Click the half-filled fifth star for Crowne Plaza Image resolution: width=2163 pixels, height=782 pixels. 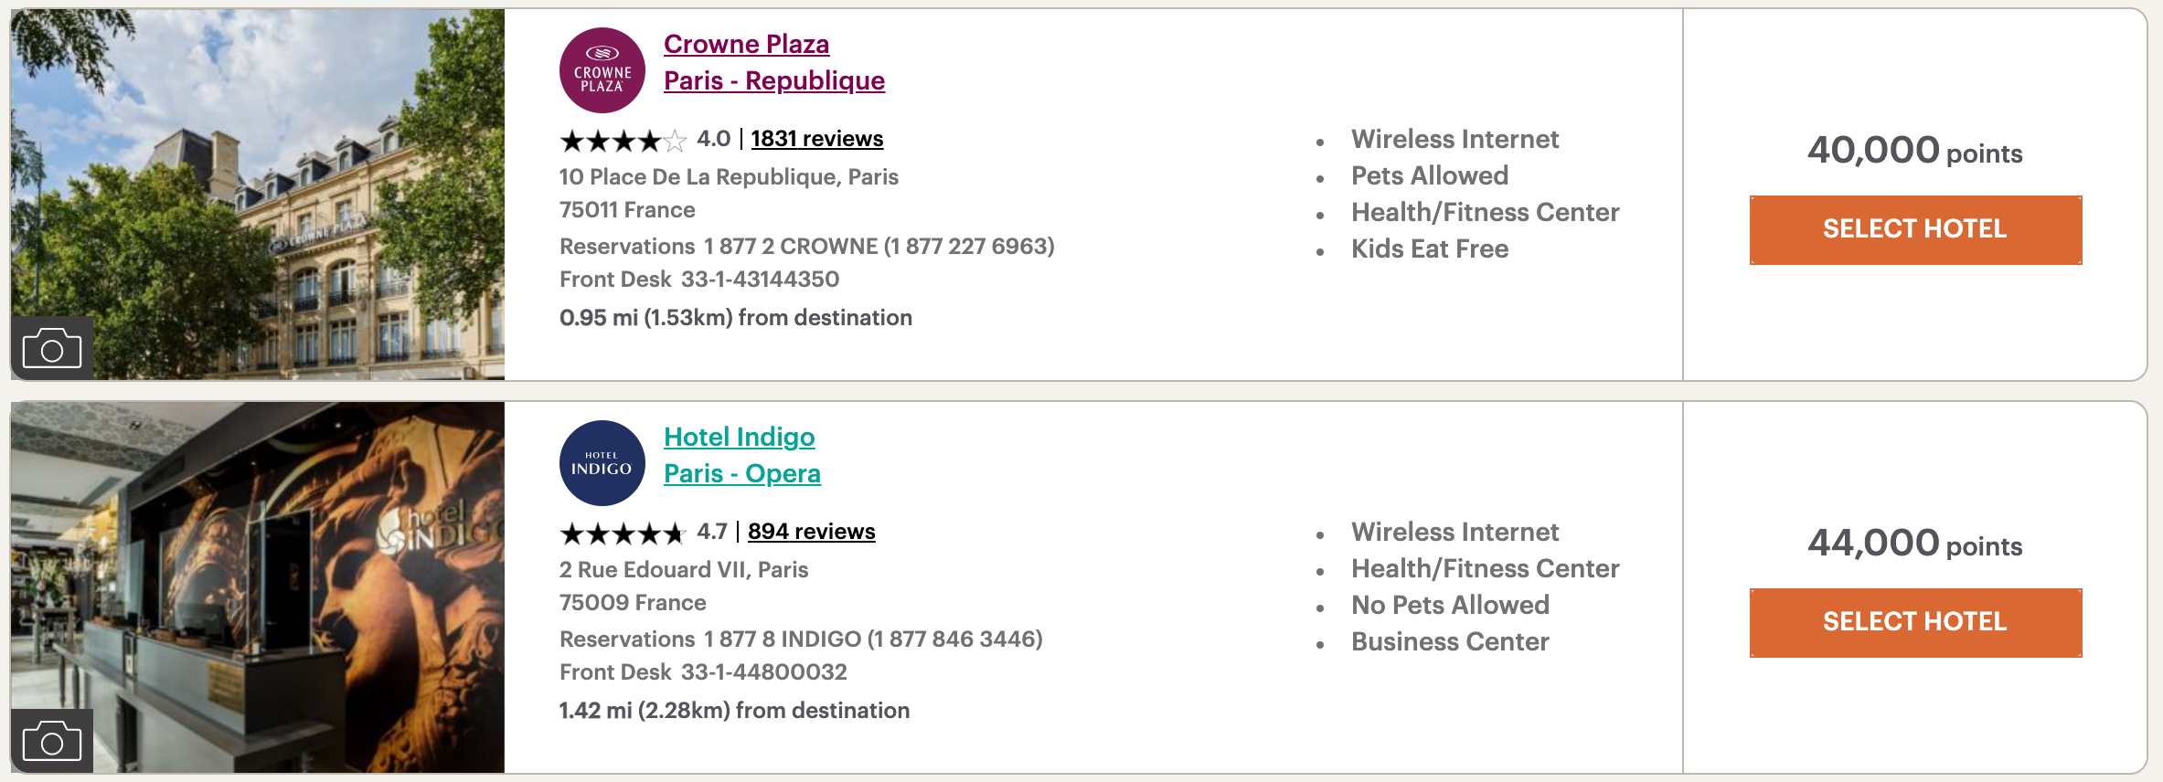(x=675, y=140)
